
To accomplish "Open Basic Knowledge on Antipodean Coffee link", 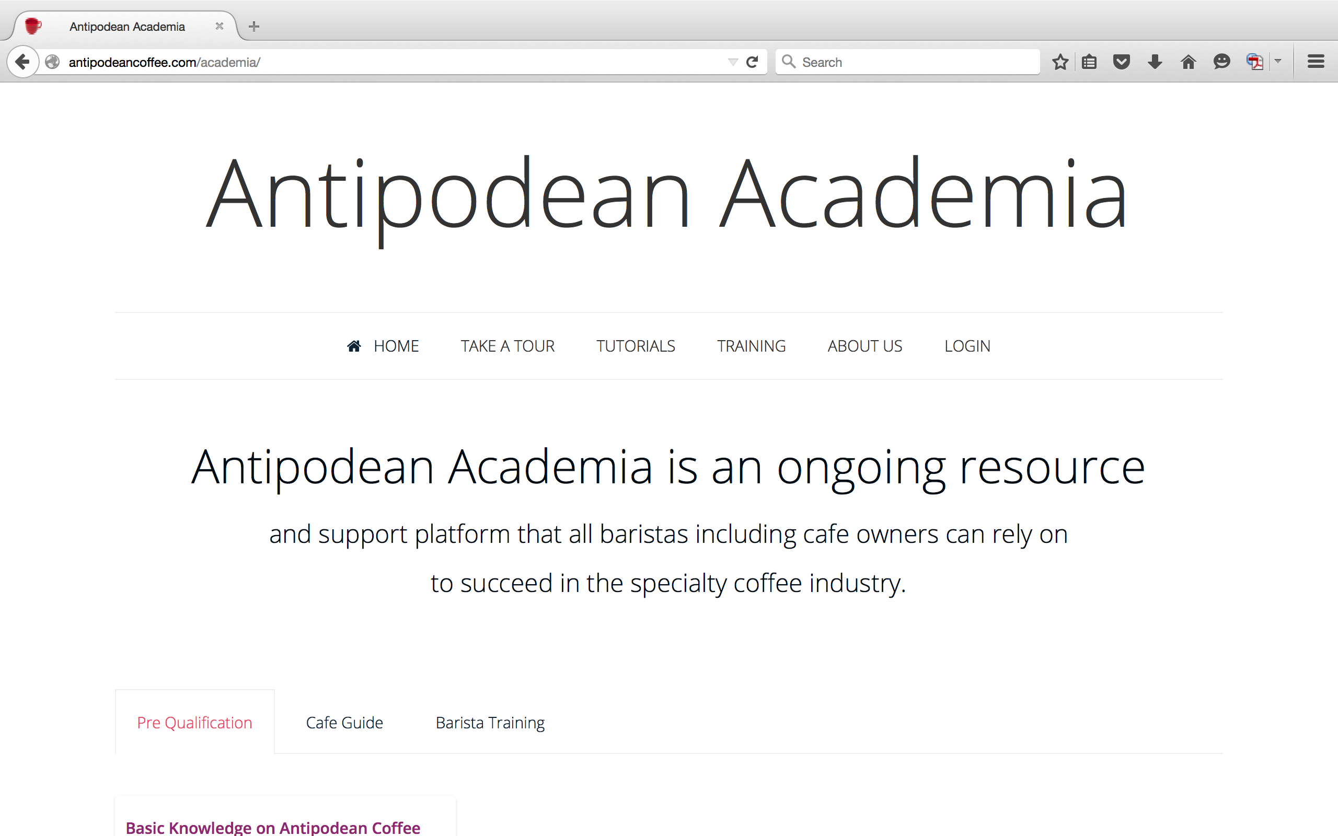I will coord(273,827).
